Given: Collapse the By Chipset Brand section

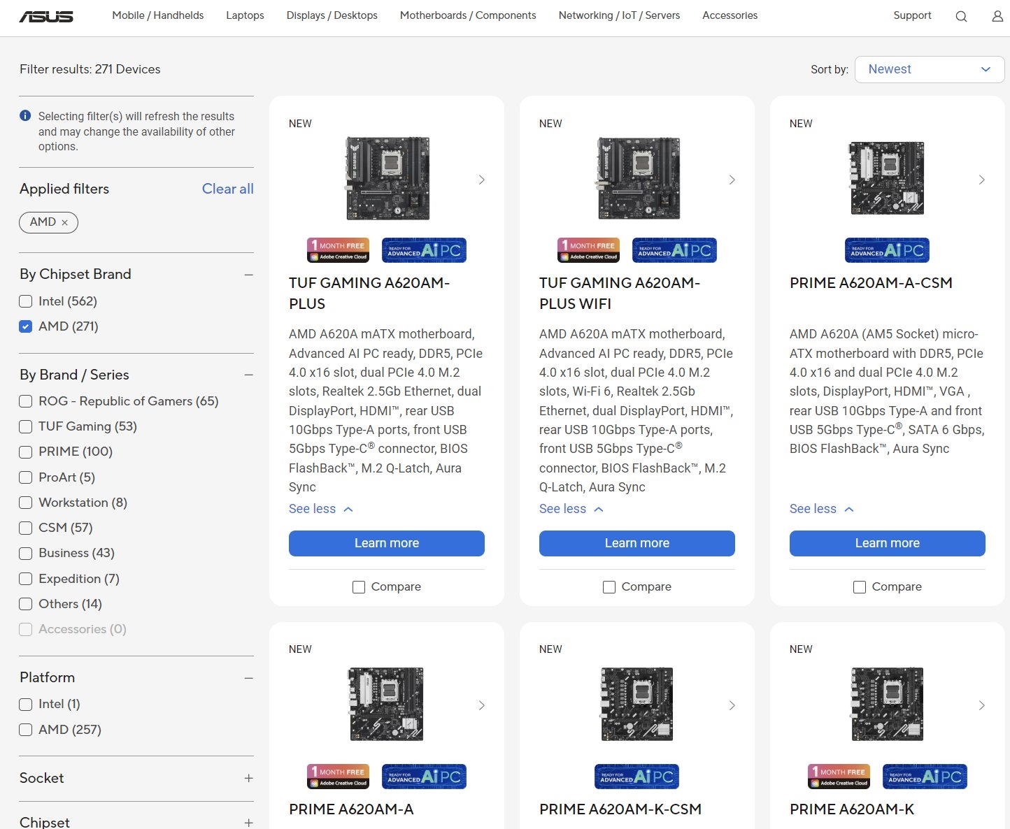Looking at the screenshot, I should point(248,275).
